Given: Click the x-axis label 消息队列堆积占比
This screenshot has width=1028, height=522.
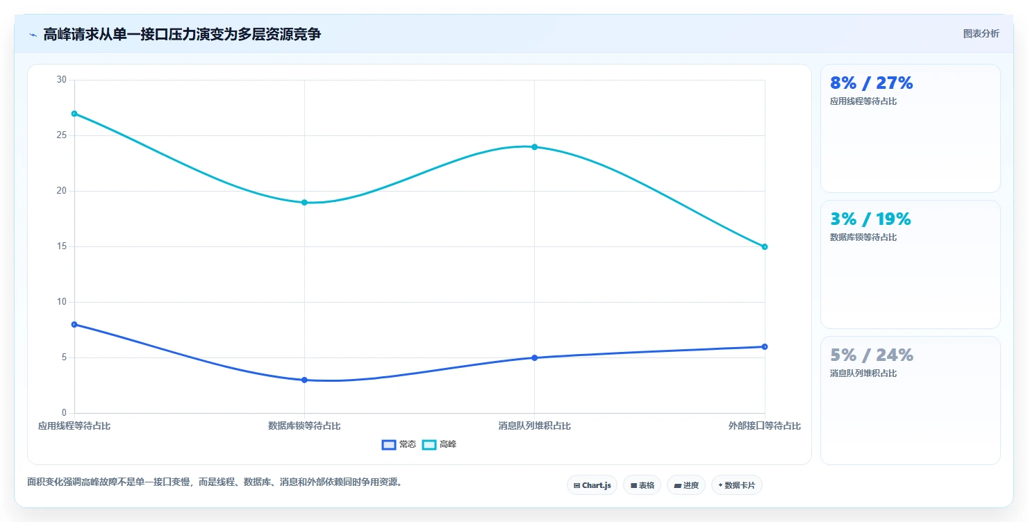Looking at the screenshot, I should pos(534,426).
